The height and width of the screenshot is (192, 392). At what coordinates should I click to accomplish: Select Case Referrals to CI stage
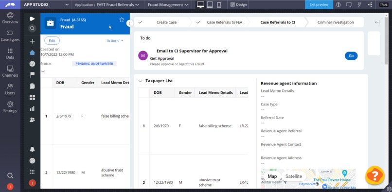coord(278,22)
